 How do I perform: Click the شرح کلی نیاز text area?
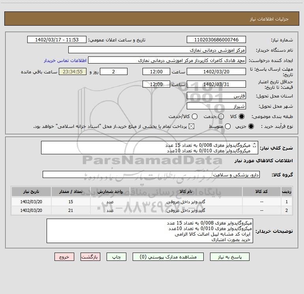[150, 148]
